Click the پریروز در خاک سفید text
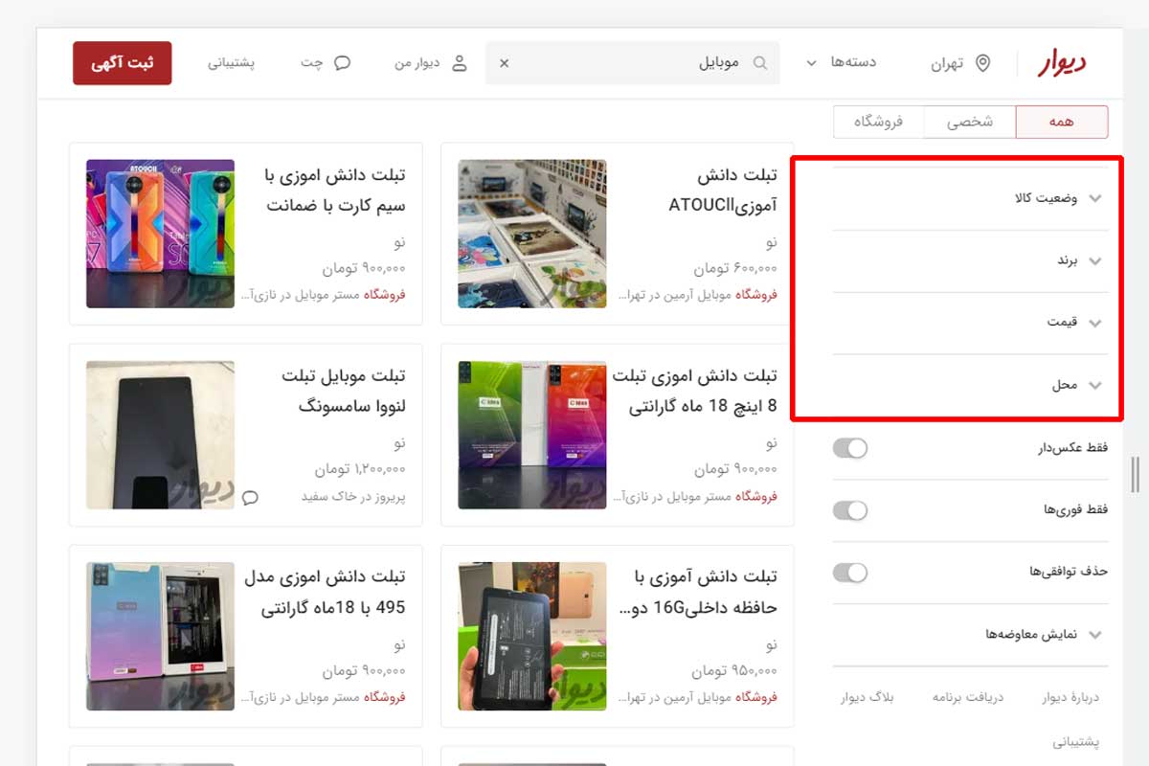Screen dimensions: 1149x766 tap(353, 497)
